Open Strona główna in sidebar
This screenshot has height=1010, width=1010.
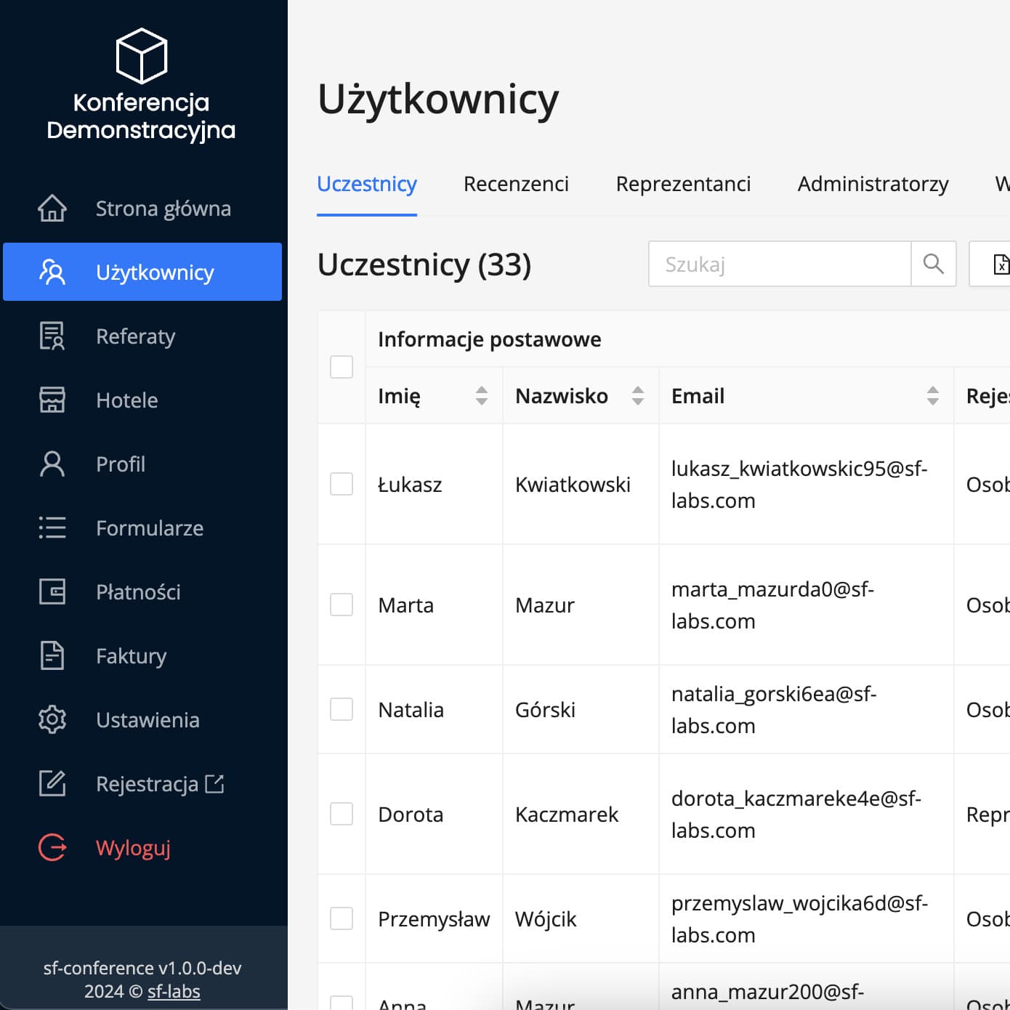(142, 208)
